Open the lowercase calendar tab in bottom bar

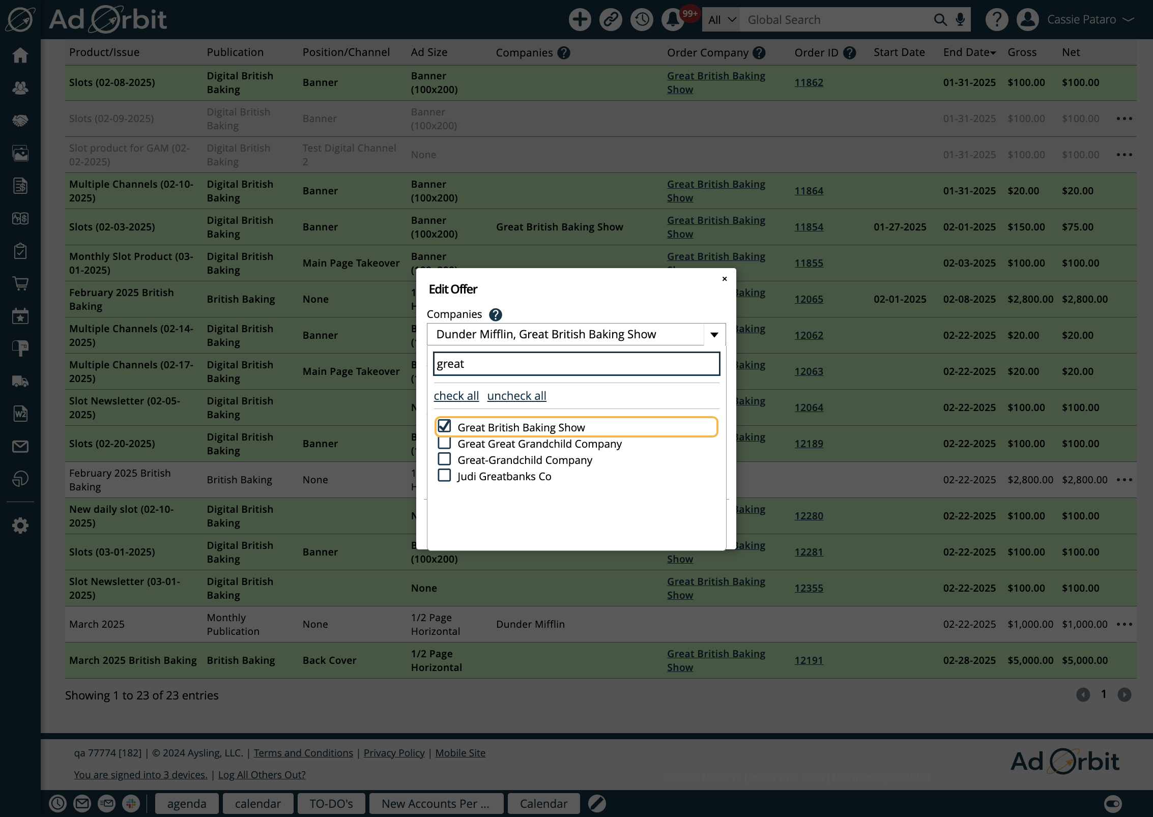258,803
